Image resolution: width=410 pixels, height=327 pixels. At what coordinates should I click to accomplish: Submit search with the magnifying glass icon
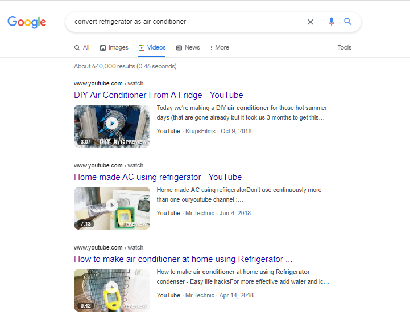(347, 22)
